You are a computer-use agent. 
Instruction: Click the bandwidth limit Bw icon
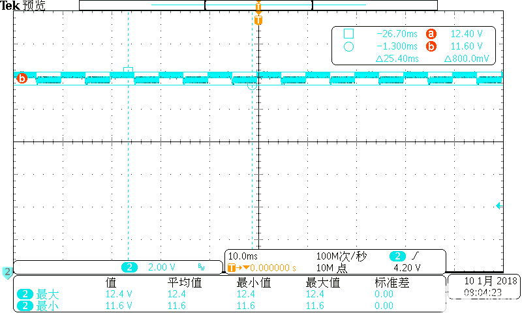[201, 267]
